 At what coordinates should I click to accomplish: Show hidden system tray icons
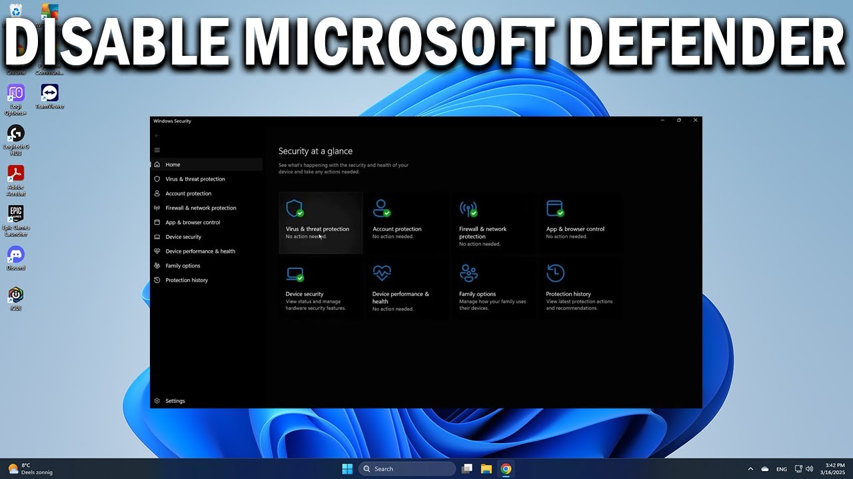[750, 469]
